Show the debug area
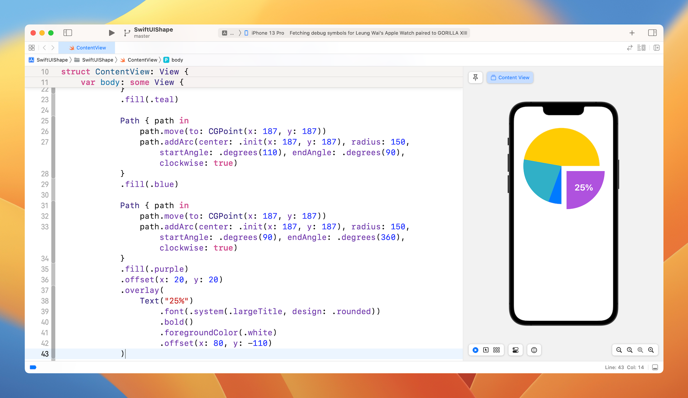Viewport: 688px width, 398px height. [655, 367]
